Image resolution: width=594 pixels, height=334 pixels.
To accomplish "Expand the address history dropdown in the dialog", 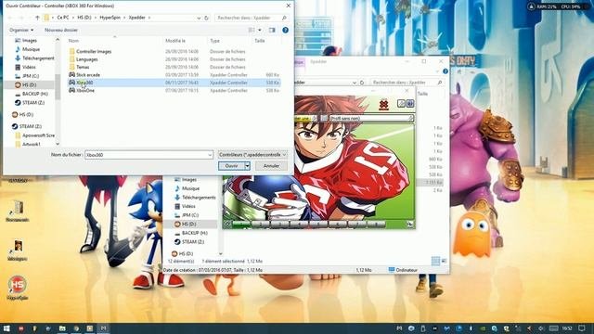I will (199, 18).
